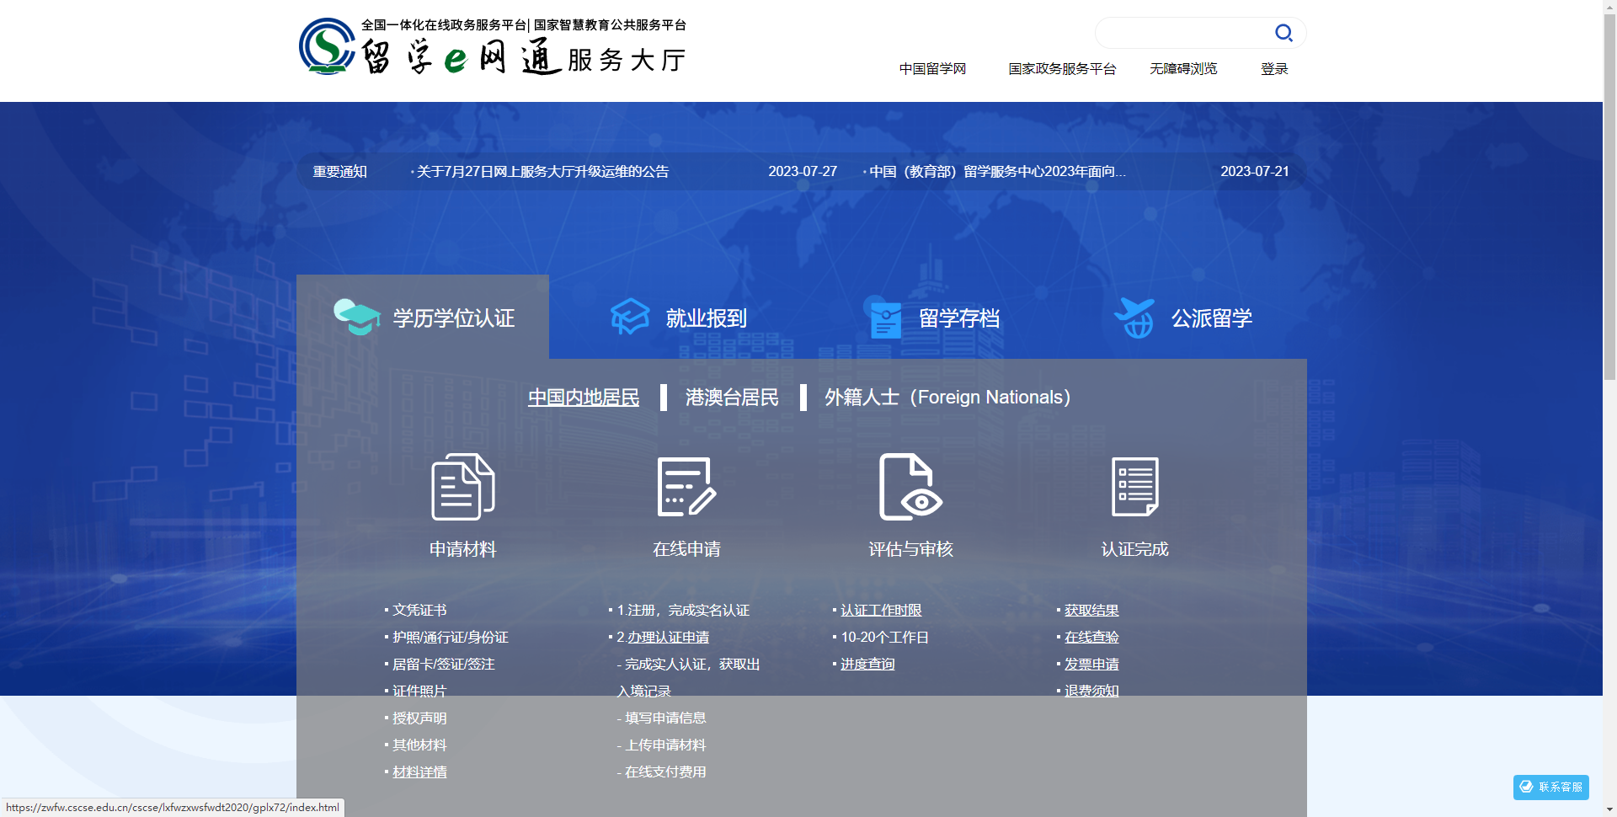This screenshot has width=1617, height=817.
Task: Click the 评估与审核 eye document icon
Action: 910,487
